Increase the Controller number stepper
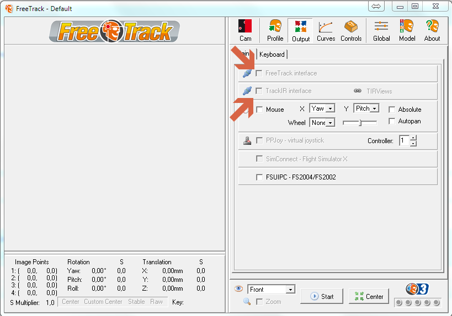 coord(413,138)
